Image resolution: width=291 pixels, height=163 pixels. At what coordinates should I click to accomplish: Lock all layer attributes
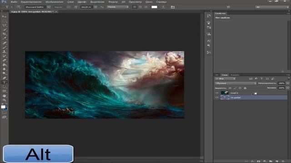pyautogui.click(x=245, y=88)
